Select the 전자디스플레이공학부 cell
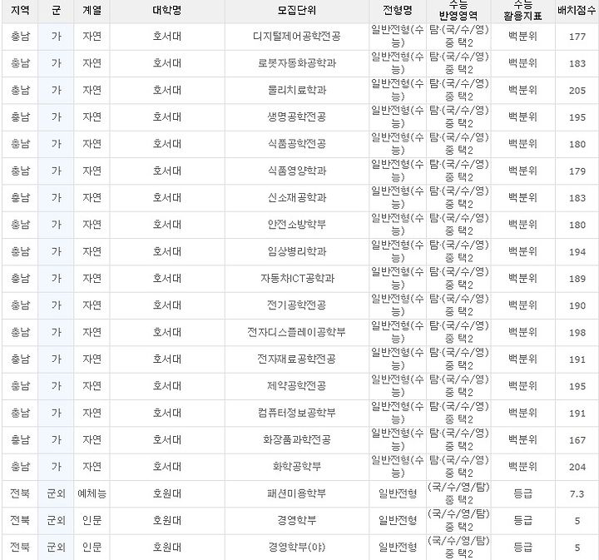The image size is (599, 560). 297,332
